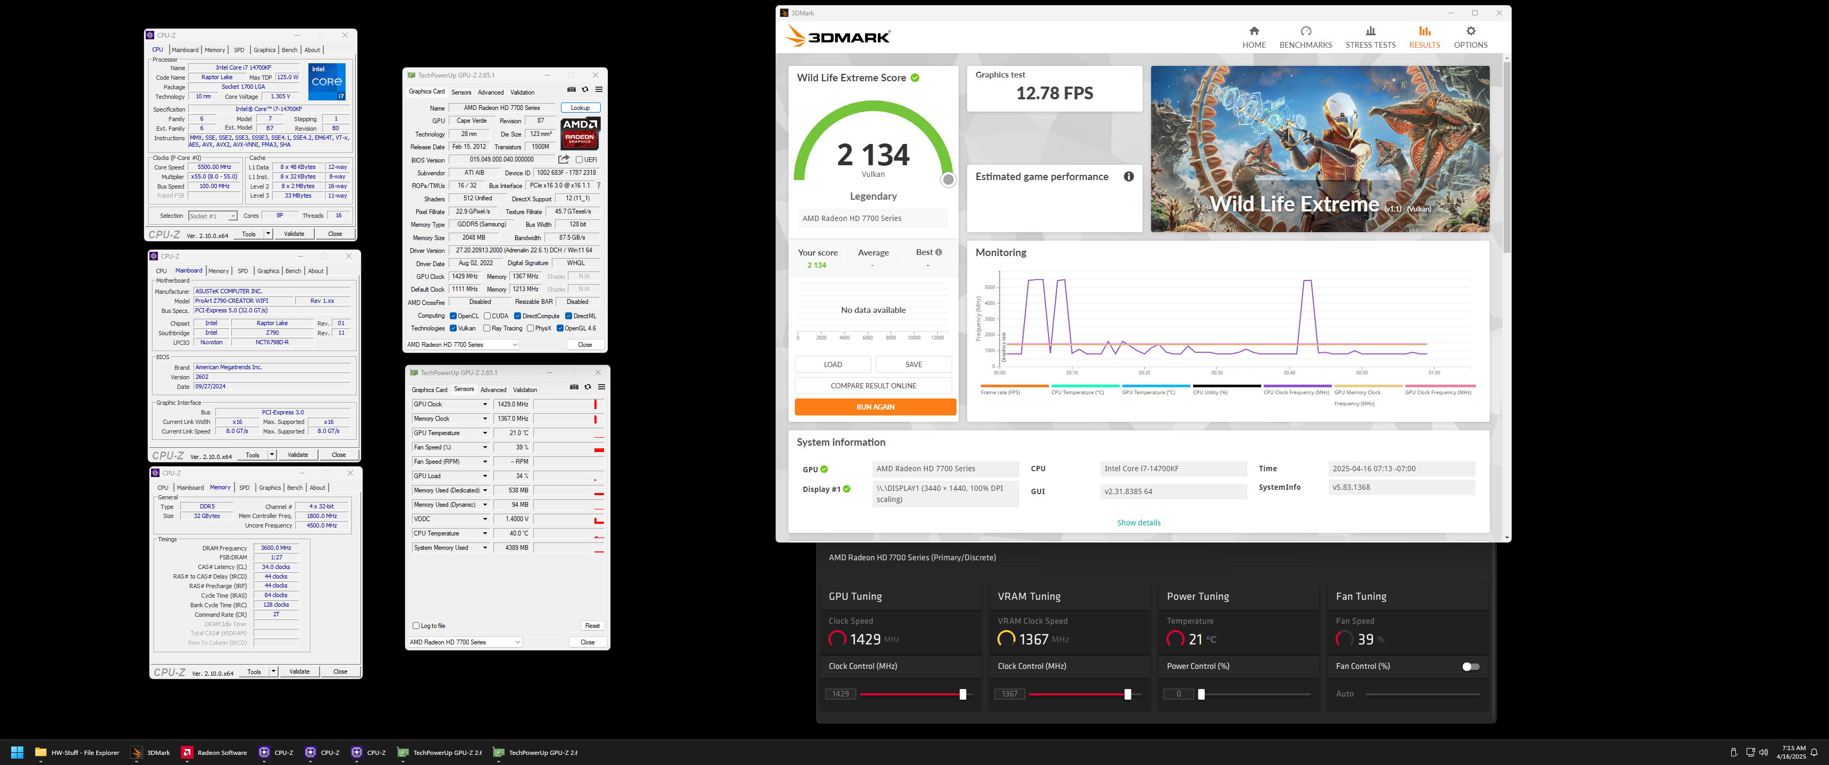The image size is (1829, 765).
Task: Open notifications bell in system tray
Action: (x=1814, y=752)
